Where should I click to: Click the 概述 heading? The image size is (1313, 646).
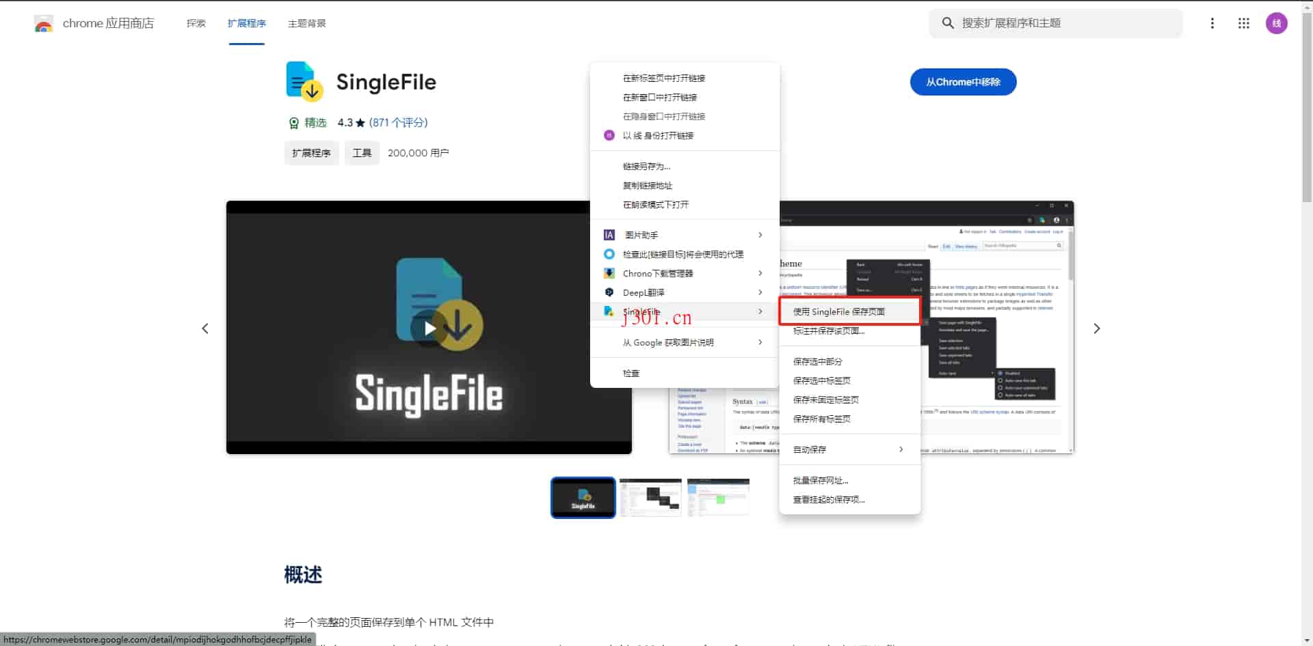(x=303, y=575)
